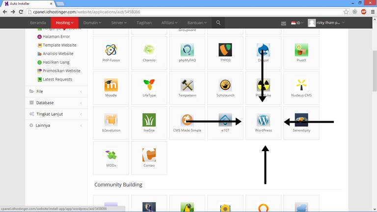The image size is (377, 212).
Task: Select the CMS Made Simple icon
Action: [x=187, y=120]
